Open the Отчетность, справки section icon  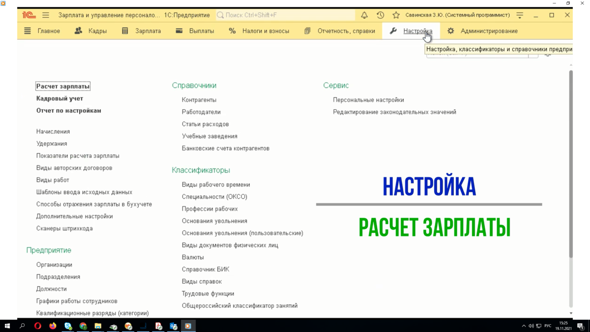coord(307,30)
